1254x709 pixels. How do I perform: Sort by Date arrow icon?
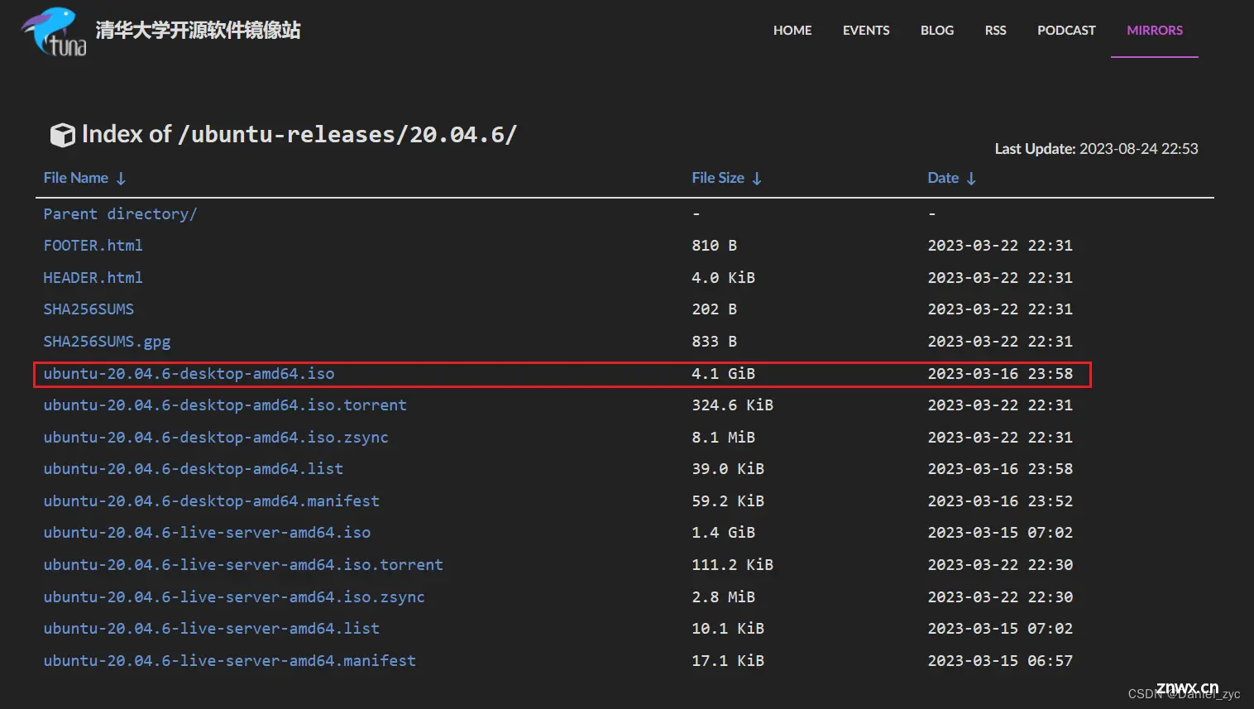pos(971,179)
